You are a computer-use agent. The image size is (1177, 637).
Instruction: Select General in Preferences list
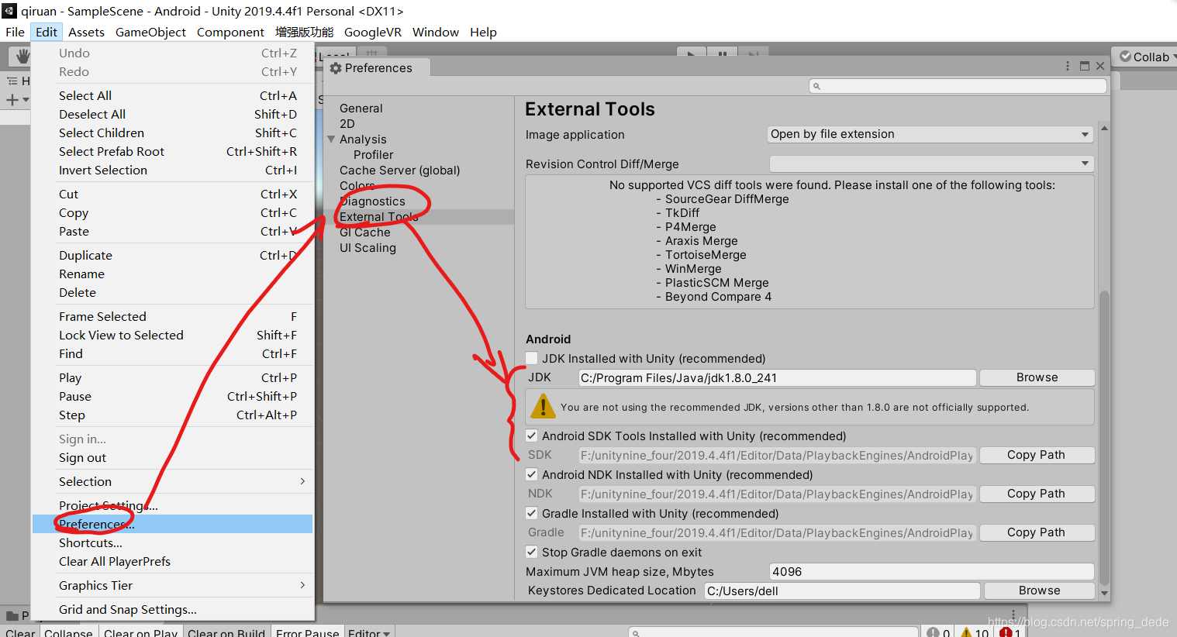[361, 108]
